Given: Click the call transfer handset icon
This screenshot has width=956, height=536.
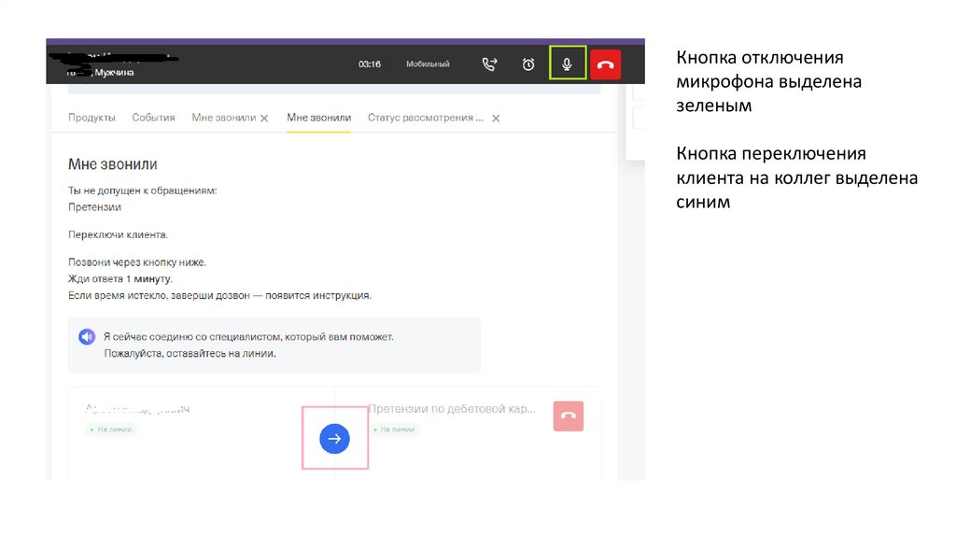Looking at the screenshot, I should 489,63.
